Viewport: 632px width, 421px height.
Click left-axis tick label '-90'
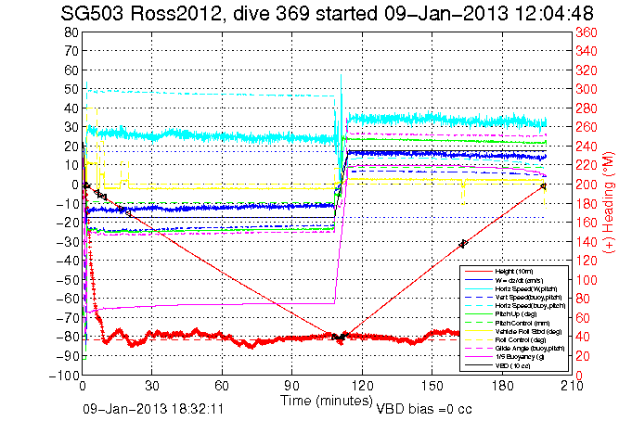coord(67,356)
